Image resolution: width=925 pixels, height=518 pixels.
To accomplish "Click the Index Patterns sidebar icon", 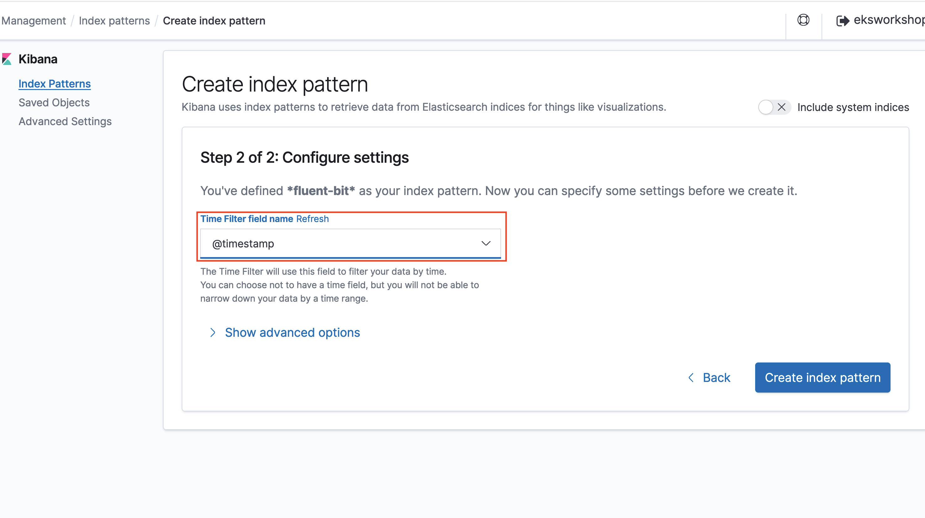I will coord(55,83).
